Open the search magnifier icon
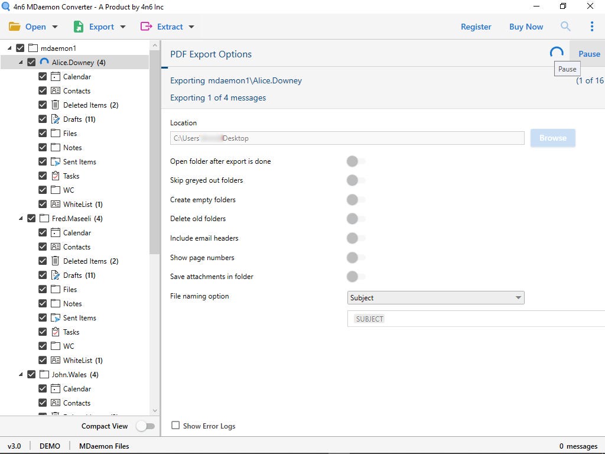This screenshot has height=454, width=605. tap(565, 27)
